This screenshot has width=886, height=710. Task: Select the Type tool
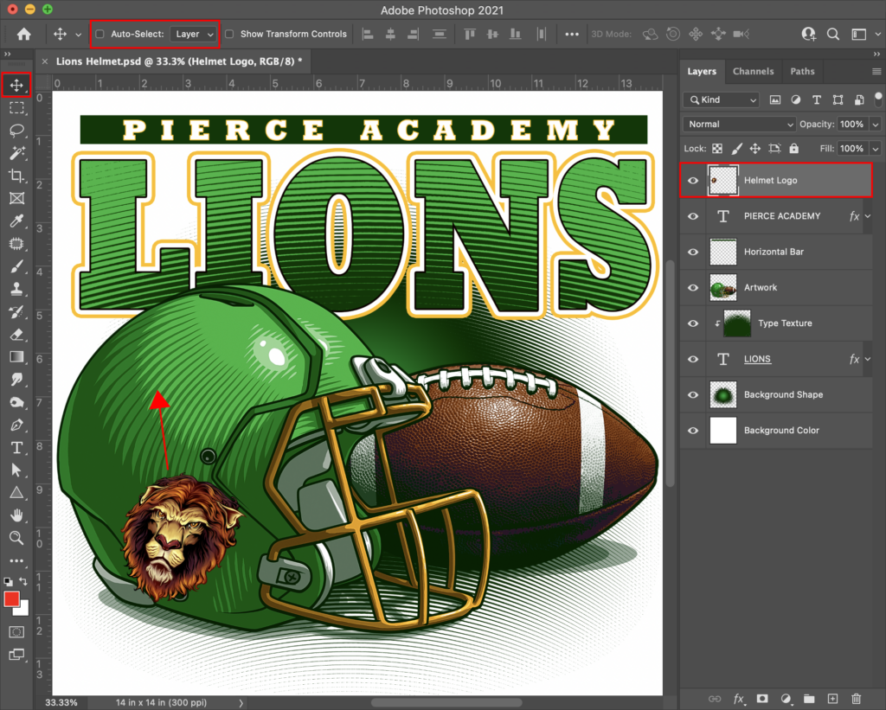pyautogui.click(x=18, y=448)
